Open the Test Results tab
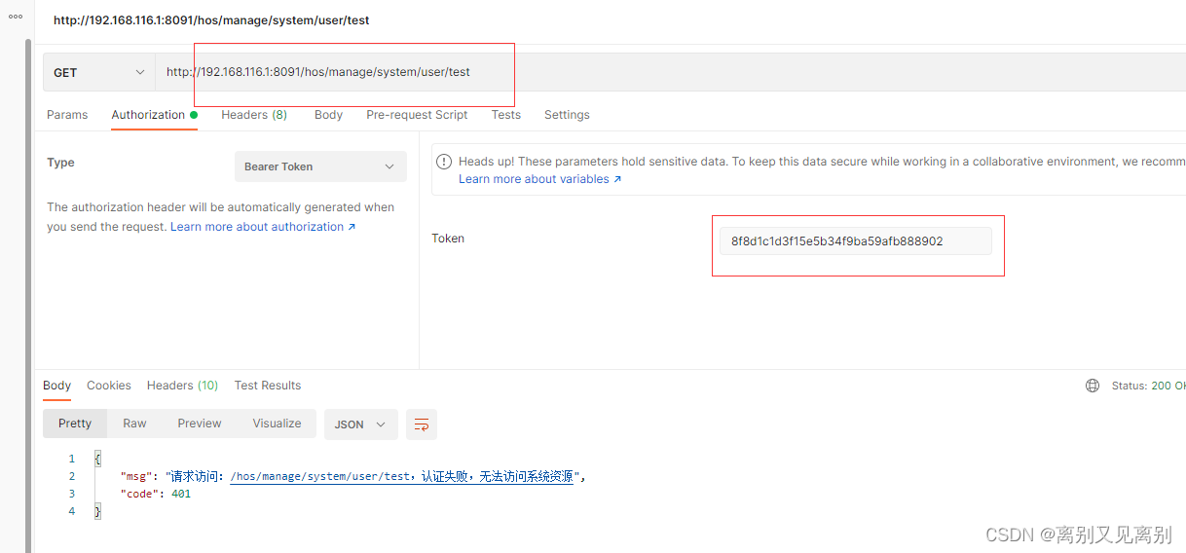The image size is (1186, 553). coord(268,386)
